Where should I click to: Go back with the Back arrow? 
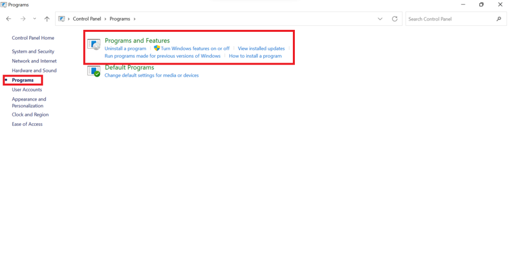(x=9, y=19)
